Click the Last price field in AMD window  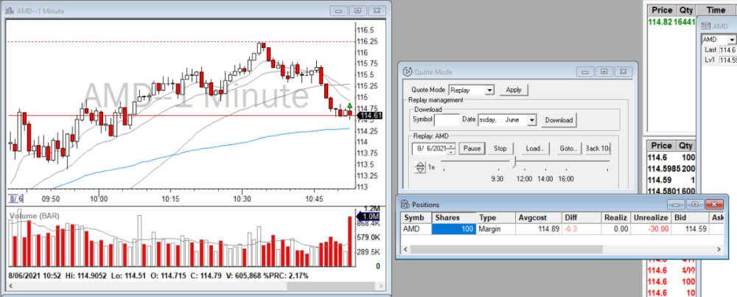728,50
